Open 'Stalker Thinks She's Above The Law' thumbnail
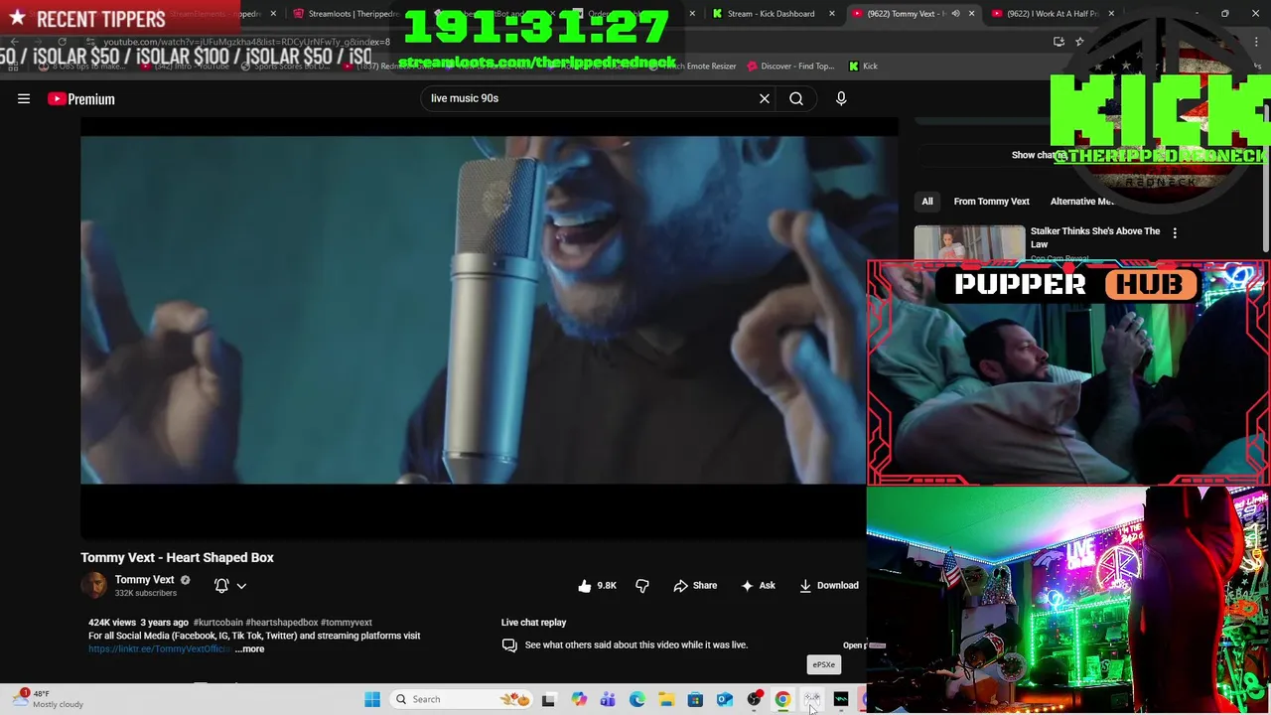This screenshot has height=715, width=1271. click(x=969, y=243)
